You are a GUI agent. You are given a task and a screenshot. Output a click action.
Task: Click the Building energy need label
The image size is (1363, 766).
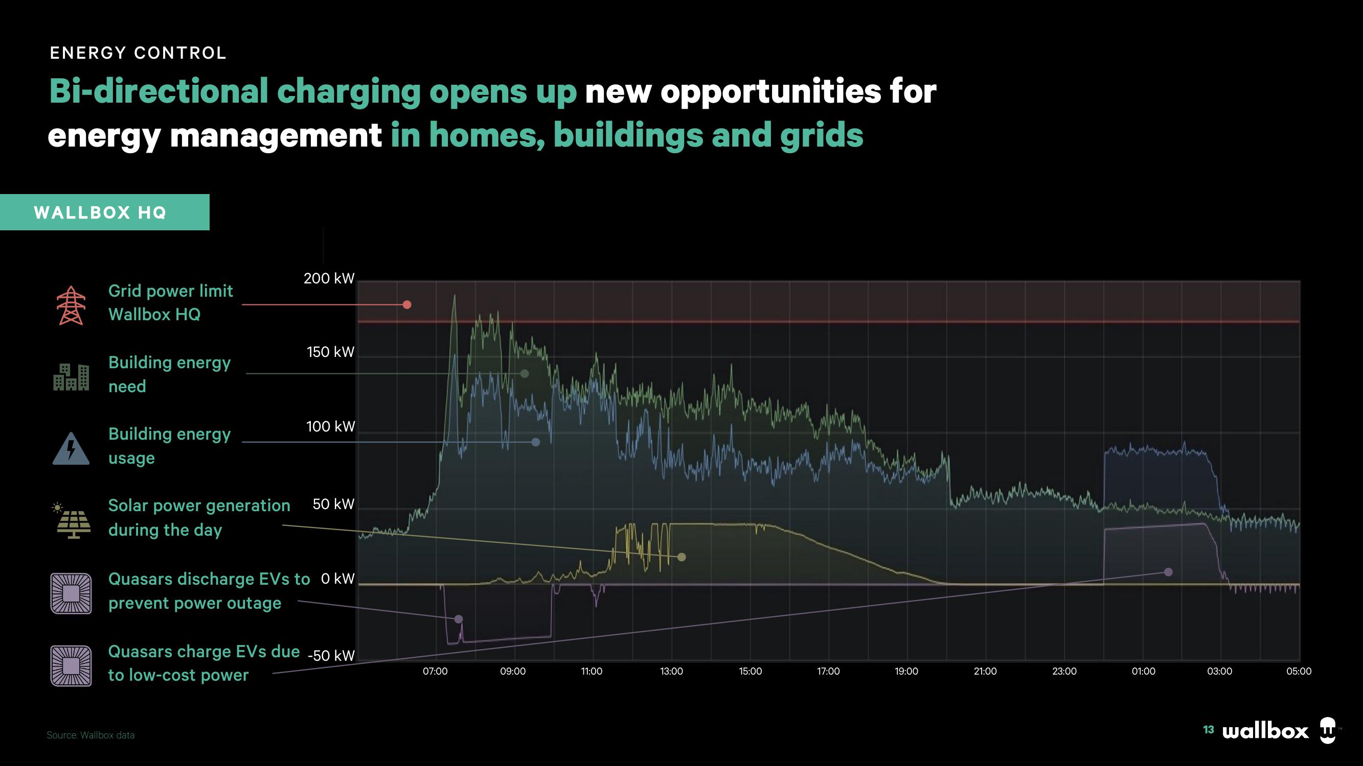pos(169,374)
